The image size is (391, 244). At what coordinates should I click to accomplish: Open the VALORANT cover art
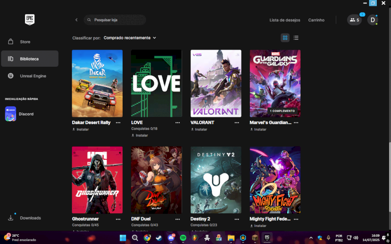(216, 83)
